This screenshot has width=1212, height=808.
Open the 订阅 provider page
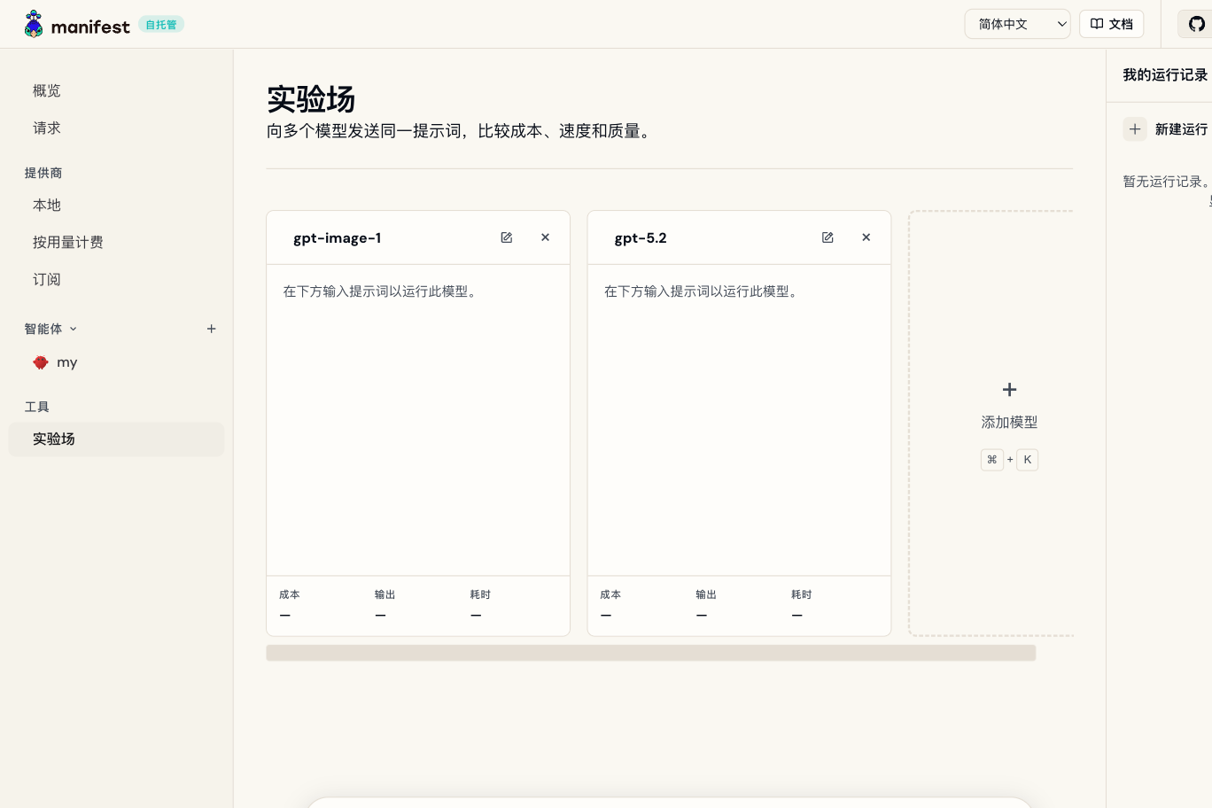pyautogui.click(x=116, y=279)
